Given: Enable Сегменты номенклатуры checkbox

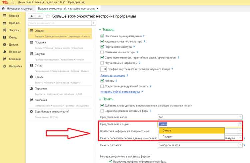Looking at the screenshot, I should pos(102,52).
